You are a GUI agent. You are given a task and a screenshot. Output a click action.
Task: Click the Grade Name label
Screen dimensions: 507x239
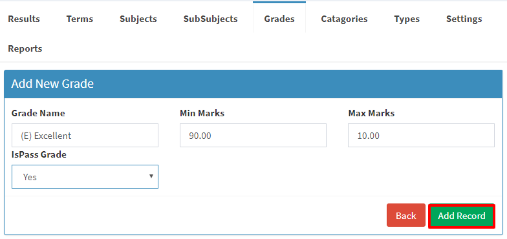[x=38, y=114]
